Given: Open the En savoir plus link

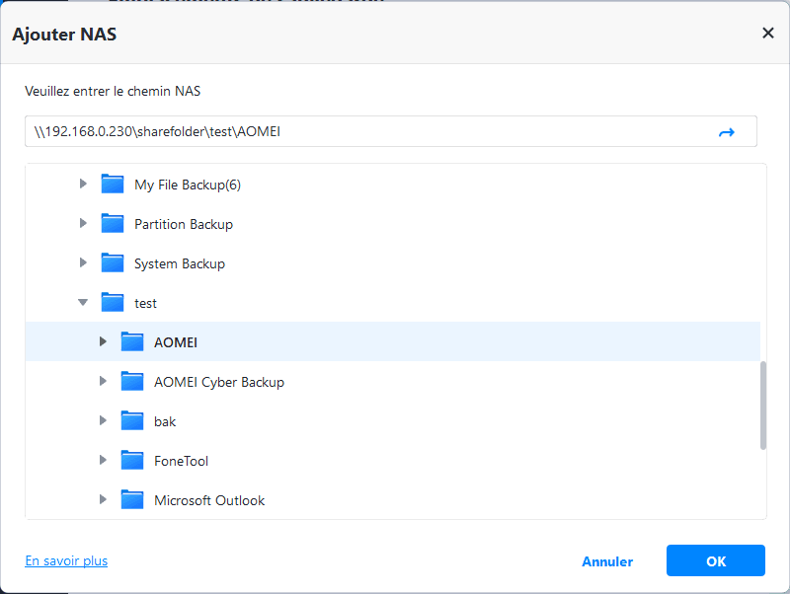Looking at the screenshot, I should pyautogui.click(x=66, y=560).
